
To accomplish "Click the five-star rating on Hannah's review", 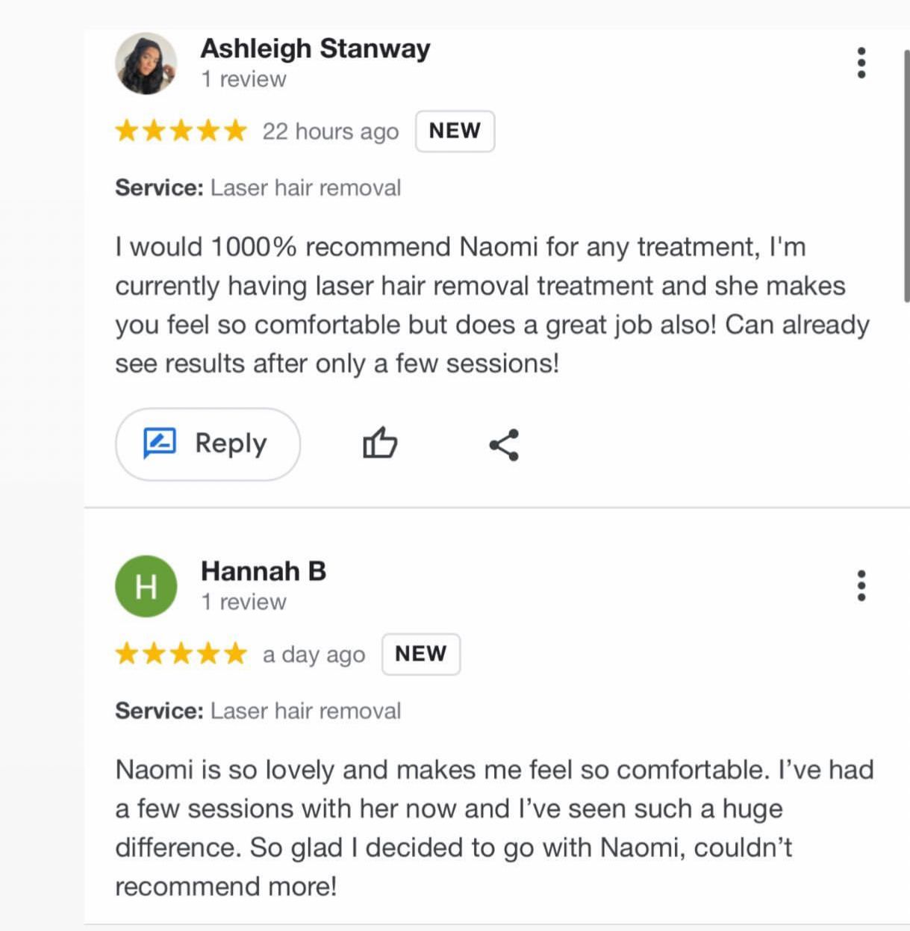I will pyautogui.click(x=181, y=654).
